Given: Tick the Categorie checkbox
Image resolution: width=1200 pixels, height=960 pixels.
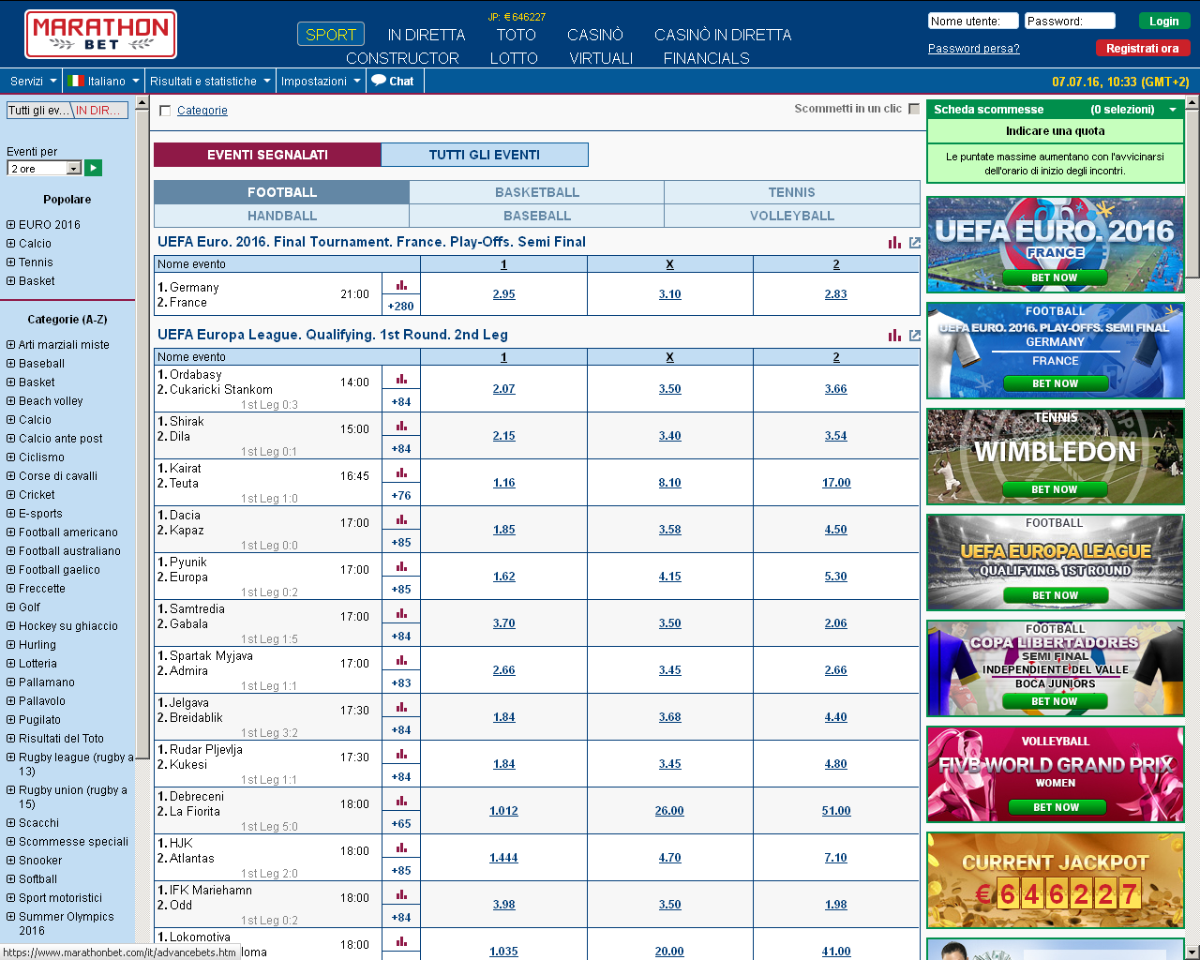Looking at the screenshot, I should 165,111.
